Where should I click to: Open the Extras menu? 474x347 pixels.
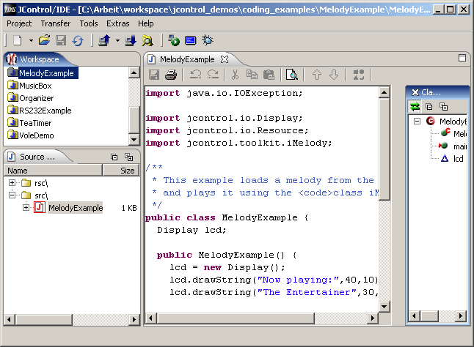pos(117,23)
